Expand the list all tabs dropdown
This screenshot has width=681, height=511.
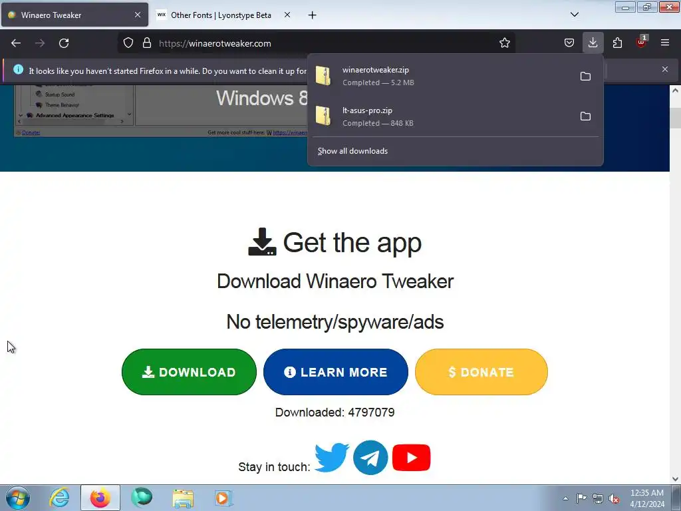(574, 15)
